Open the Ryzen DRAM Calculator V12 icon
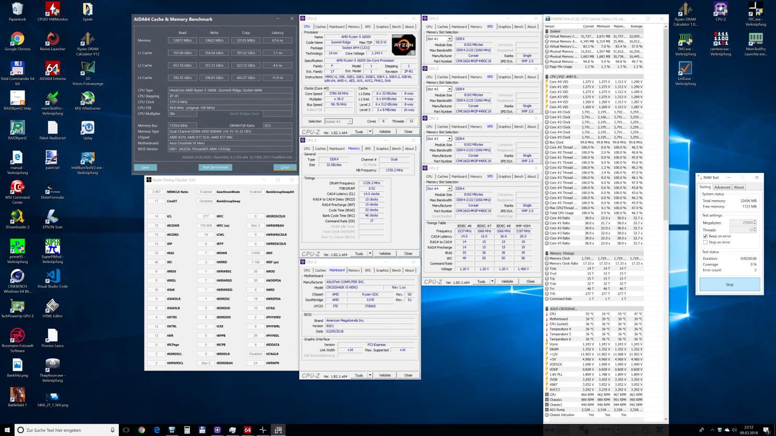 (x=87, y=43)
